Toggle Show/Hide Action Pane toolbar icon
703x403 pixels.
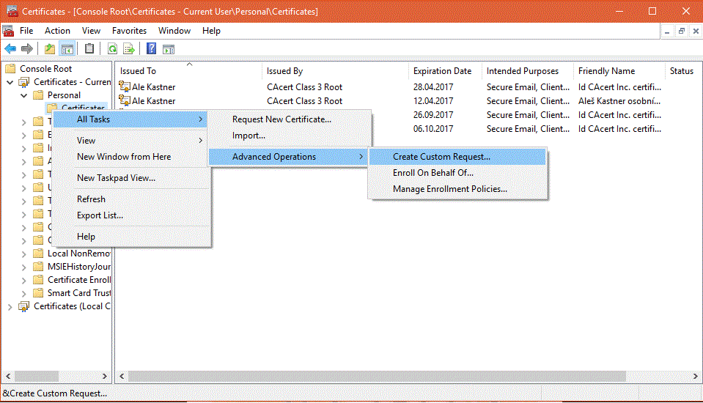(169, 49)
